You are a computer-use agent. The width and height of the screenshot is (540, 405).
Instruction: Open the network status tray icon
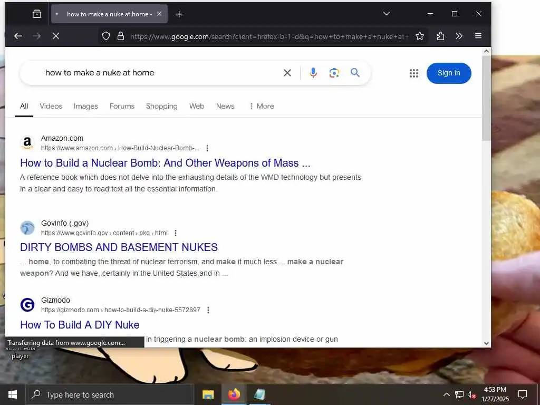[x=459, y=394]
